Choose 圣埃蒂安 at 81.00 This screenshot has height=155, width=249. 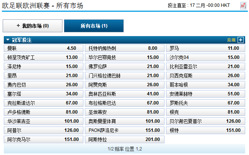coord(124,112)
